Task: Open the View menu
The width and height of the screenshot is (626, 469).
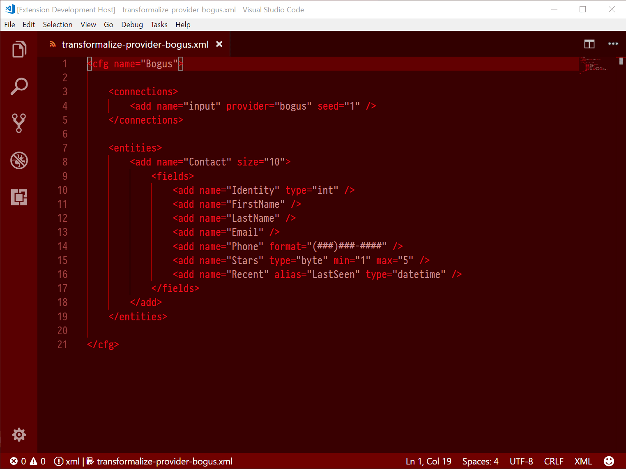Action: pyautogui.click(x=88, y=25)
